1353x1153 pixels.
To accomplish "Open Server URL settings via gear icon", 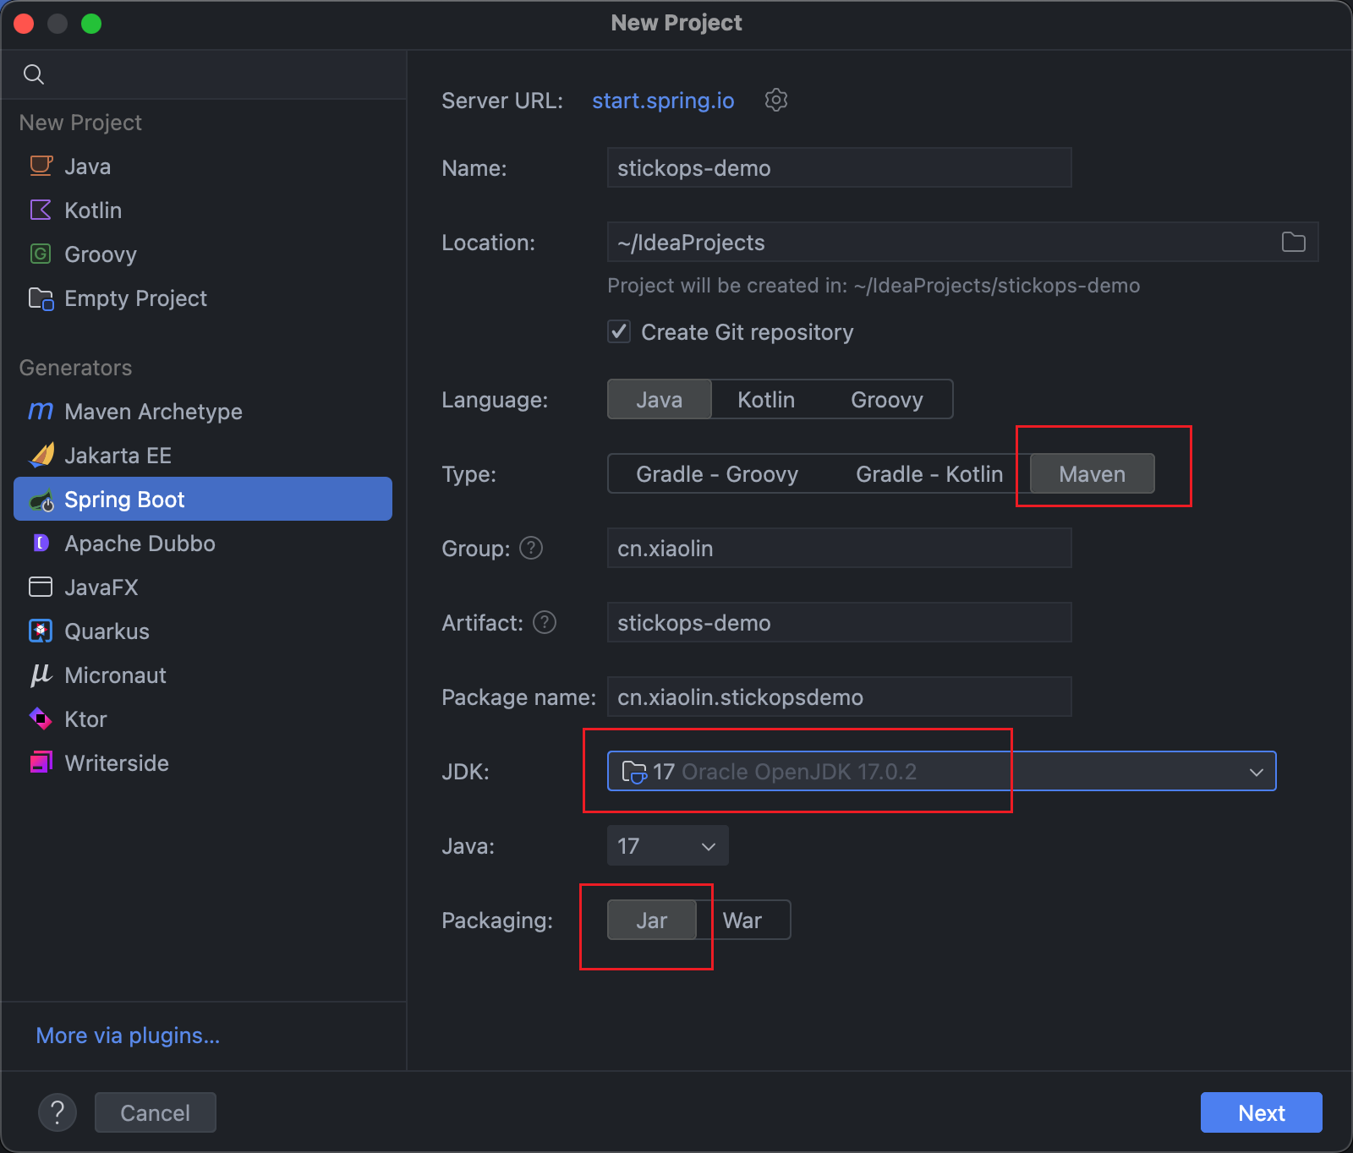I will (x=775, y=100).
